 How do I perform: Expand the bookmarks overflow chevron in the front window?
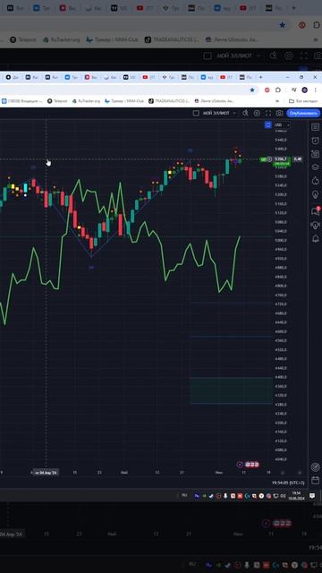(x=277, y=101)
